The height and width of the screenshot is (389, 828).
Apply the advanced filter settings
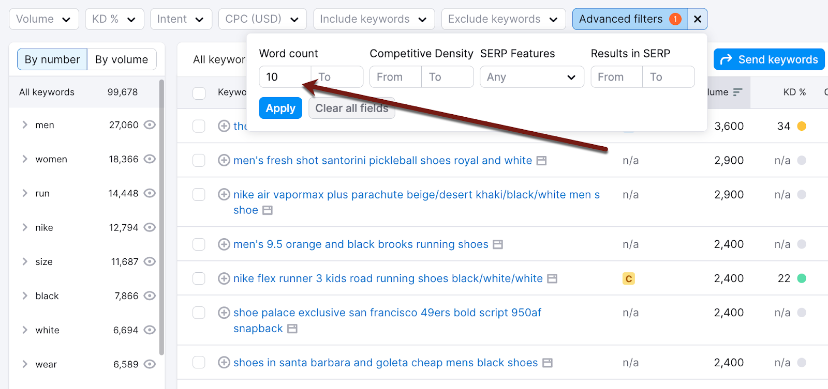(x=280, y=108)
